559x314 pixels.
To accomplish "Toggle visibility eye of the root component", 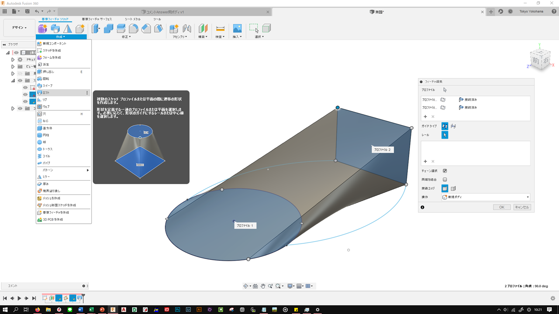I will pyautogui.click(x=16, y=53).
